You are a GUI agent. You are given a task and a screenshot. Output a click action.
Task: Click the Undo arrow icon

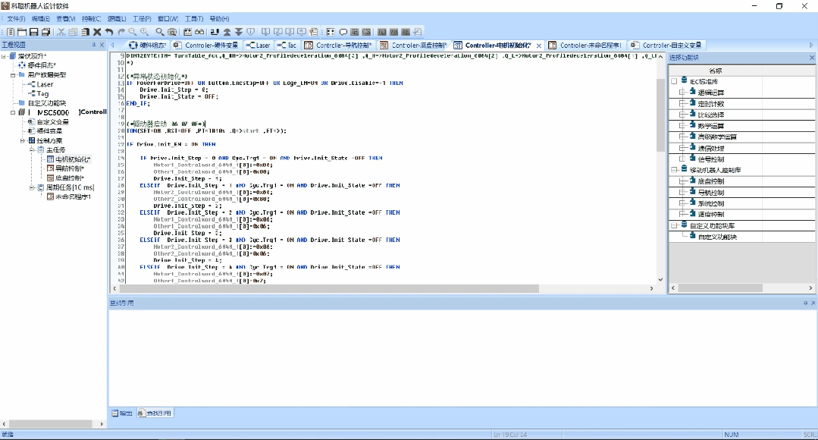109,32
